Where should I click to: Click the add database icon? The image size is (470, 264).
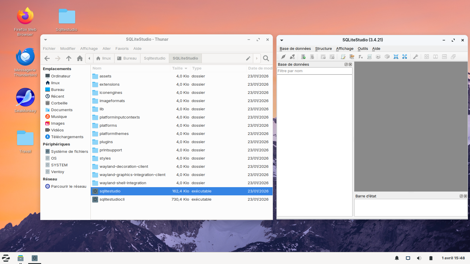[303, 57]
